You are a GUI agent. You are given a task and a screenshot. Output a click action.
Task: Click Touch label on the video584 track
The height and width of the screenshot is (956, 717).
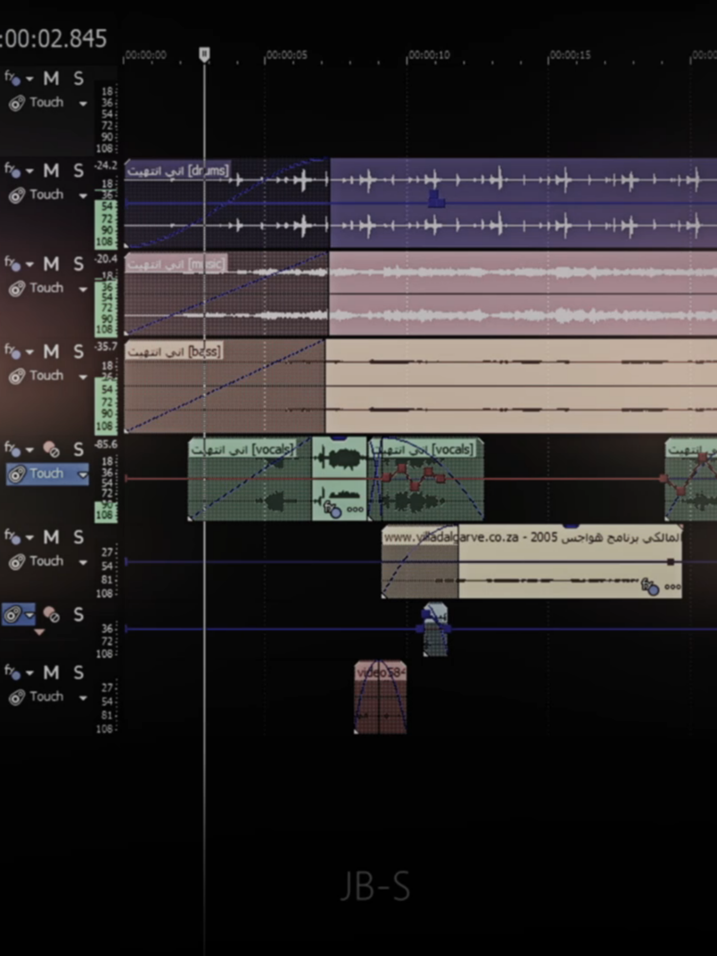pyautogui.click(x=46, y=696)
